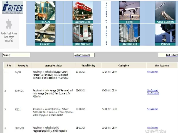Select vacancy number 18-25/20 cell
Screen dimensions: 178x133
(x=19, y=128)
